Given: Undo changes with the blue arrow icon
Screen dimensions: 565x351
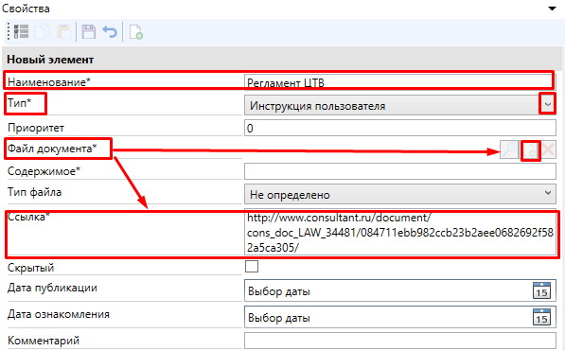Looking at the screenshot, I should click(110, 32).
